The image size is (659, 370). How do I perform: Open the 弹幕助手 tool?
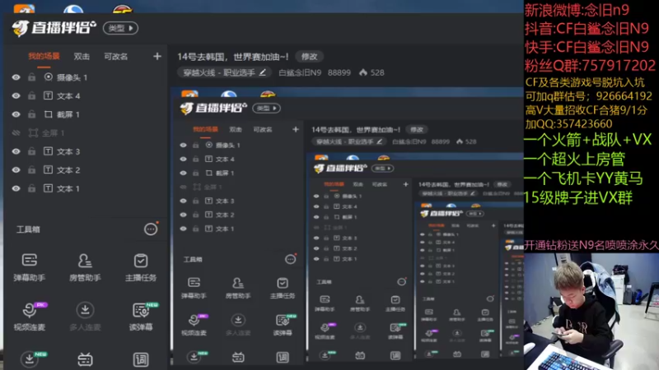(x=30, y=266)
